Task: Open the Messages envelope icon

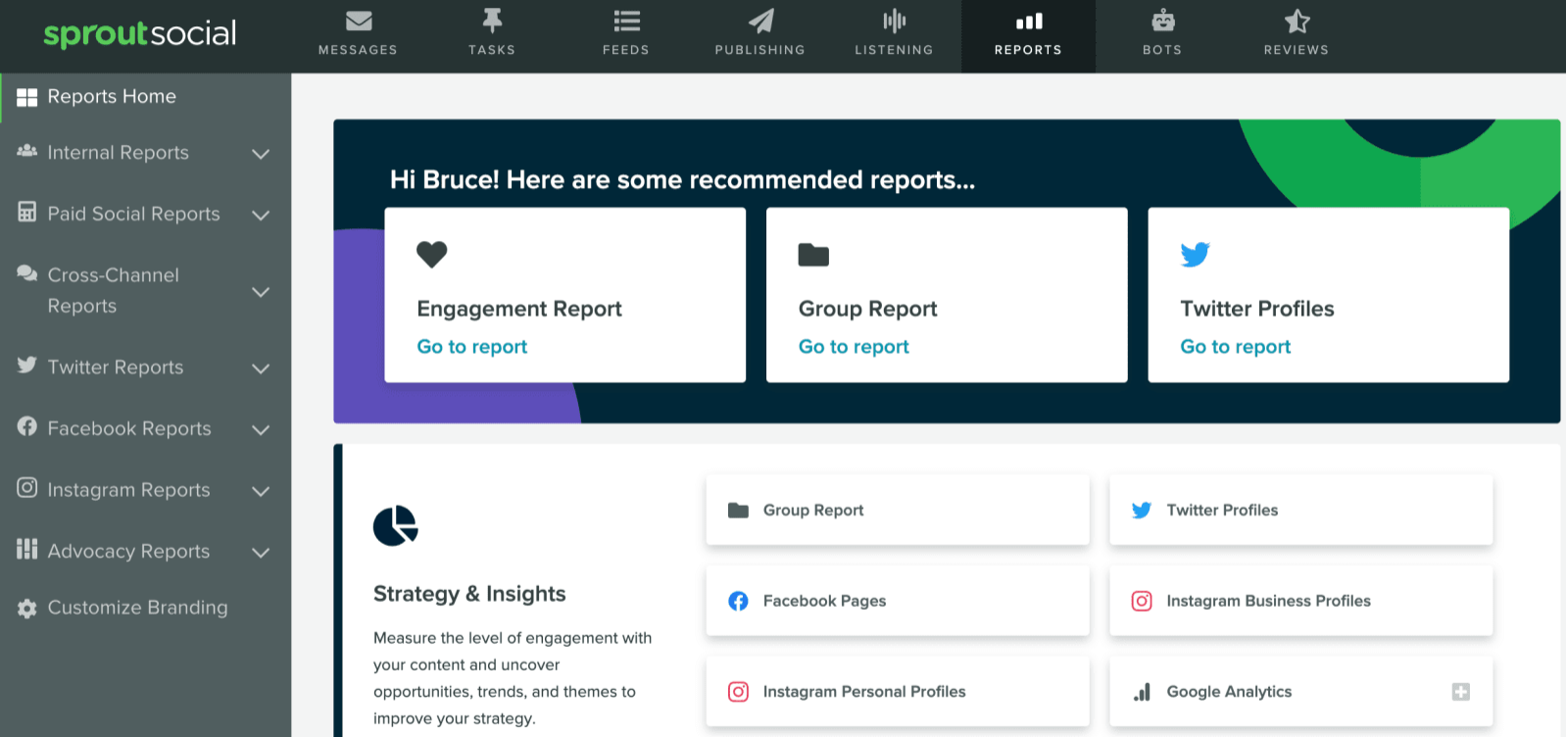Action: pyautogui.click(x=359, y=21)
